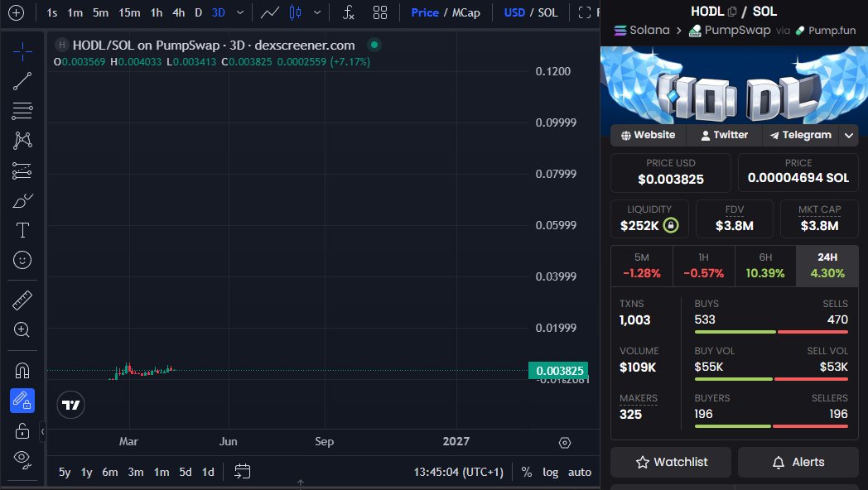Set chart range to 5y
Image resolution: width=868 pixels, height=490 pixels.
[x=65, y=473]
